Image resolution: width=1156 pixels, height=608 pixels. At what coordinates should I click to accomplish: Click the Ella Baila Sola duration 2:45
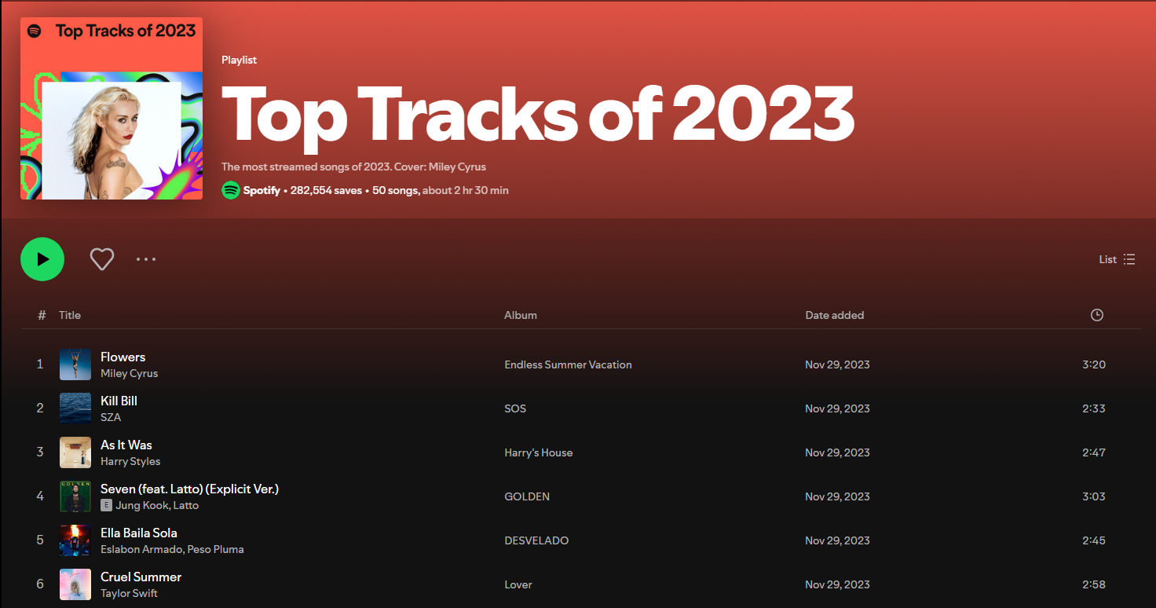pyautogui.click(x=1094, y=540)
